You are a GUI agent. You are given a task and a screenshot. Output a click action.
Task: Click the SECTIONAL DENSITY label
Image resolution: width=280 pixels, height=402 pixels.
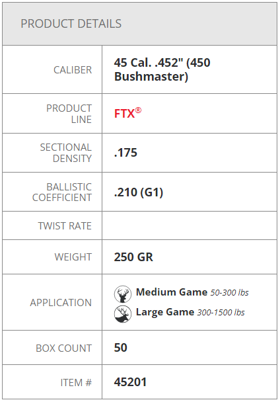pyautogui.click(x=66, y=153)
